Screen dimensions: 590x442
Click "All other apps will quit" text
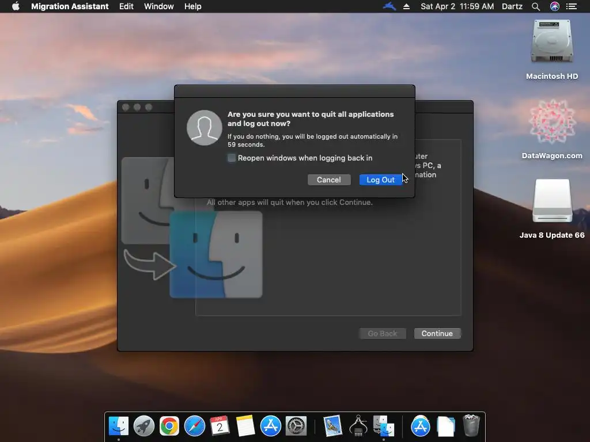(290, 202)
